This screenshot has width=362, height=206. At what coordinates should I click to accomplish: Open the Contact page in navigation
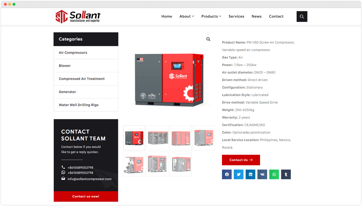click(x=276, y=16)
